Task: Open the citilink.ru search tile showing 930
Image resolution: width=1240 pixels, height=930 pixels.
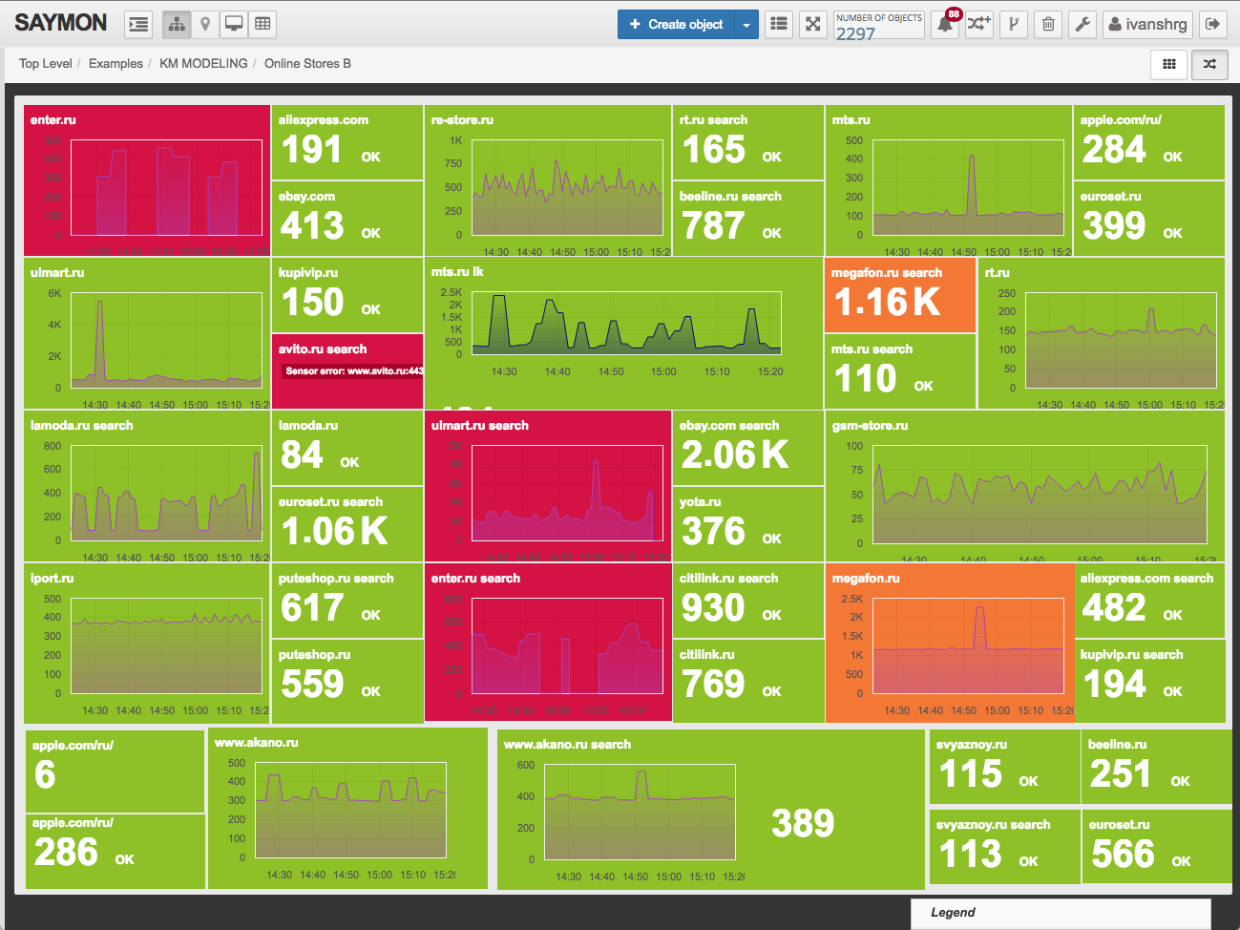Action: (748, 601)
